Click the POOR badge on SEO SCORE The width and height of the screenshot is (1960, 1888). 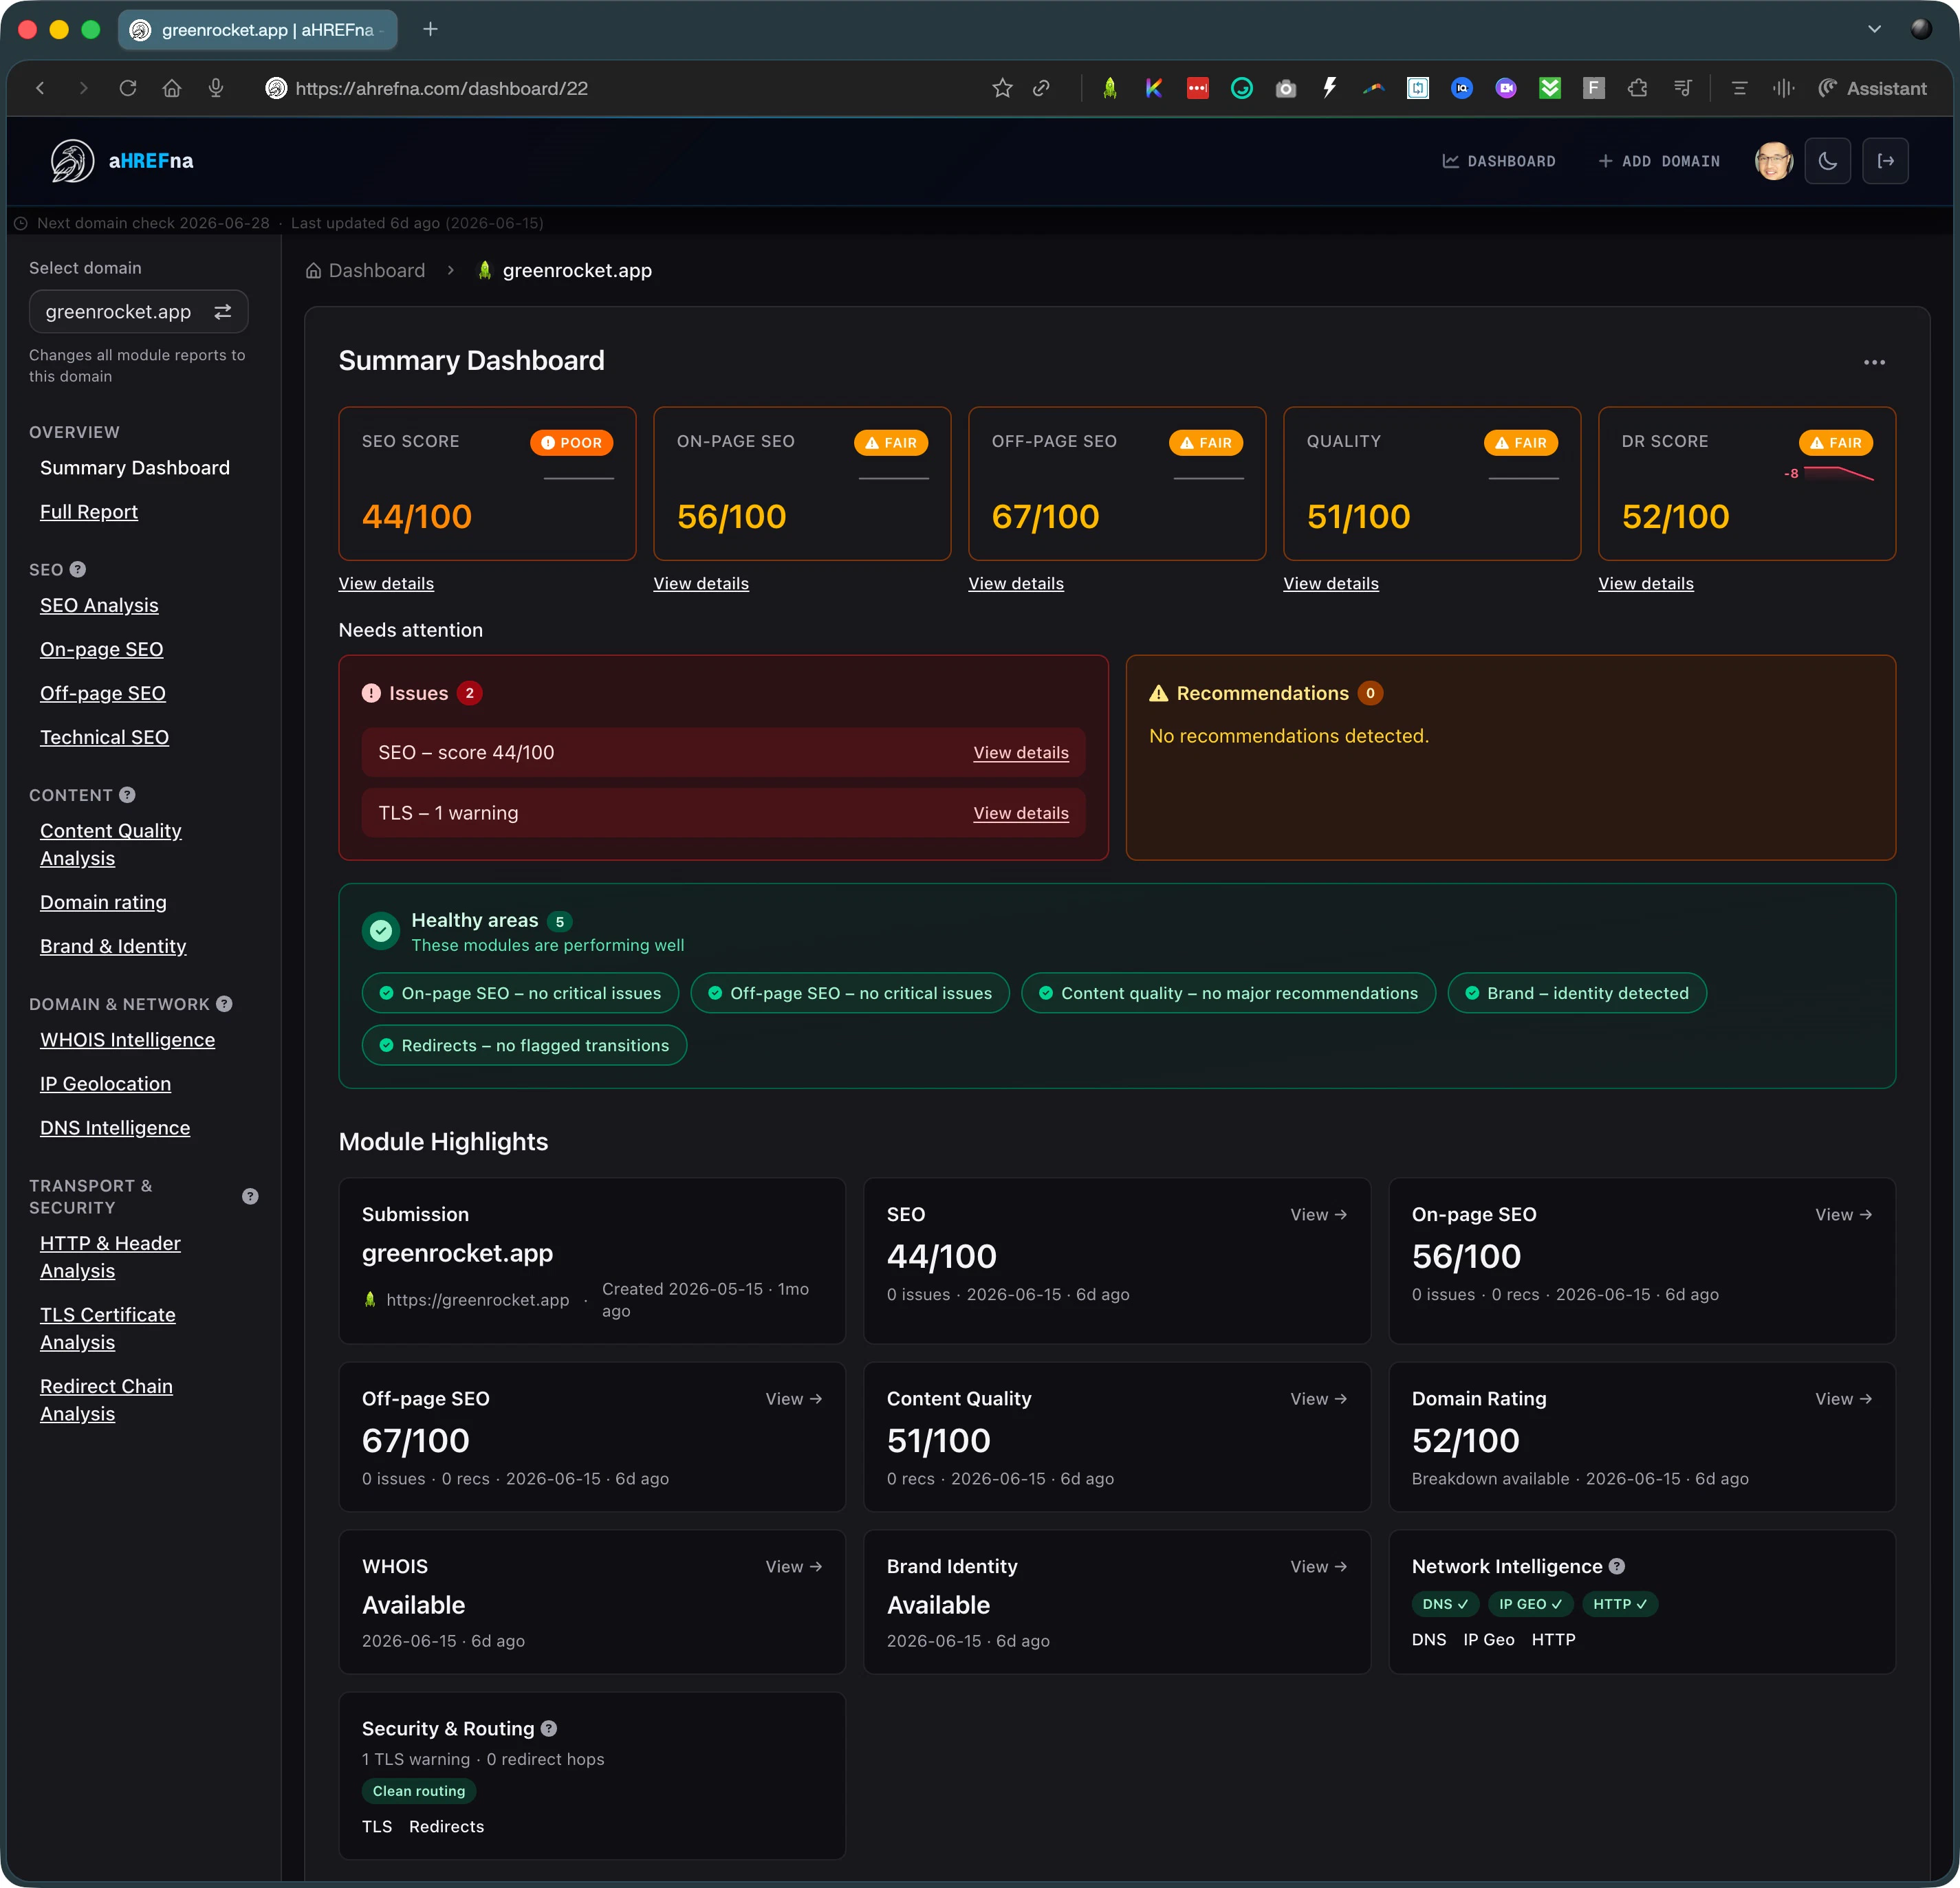point(571,443)
